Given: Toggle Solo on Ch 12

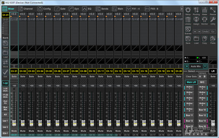Looking at the screenshot, I should coord(109,76).
